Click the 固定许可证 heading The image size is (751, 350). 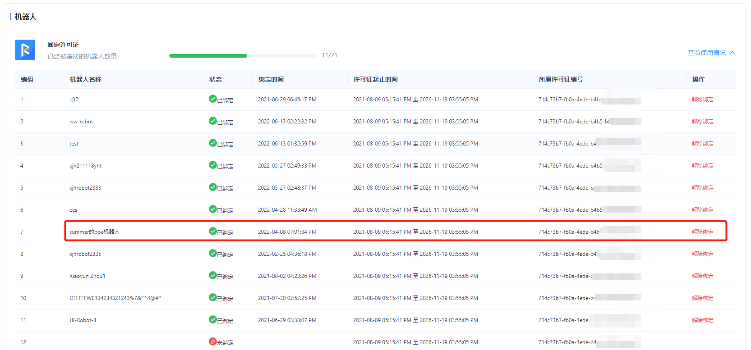coord(63,45)
